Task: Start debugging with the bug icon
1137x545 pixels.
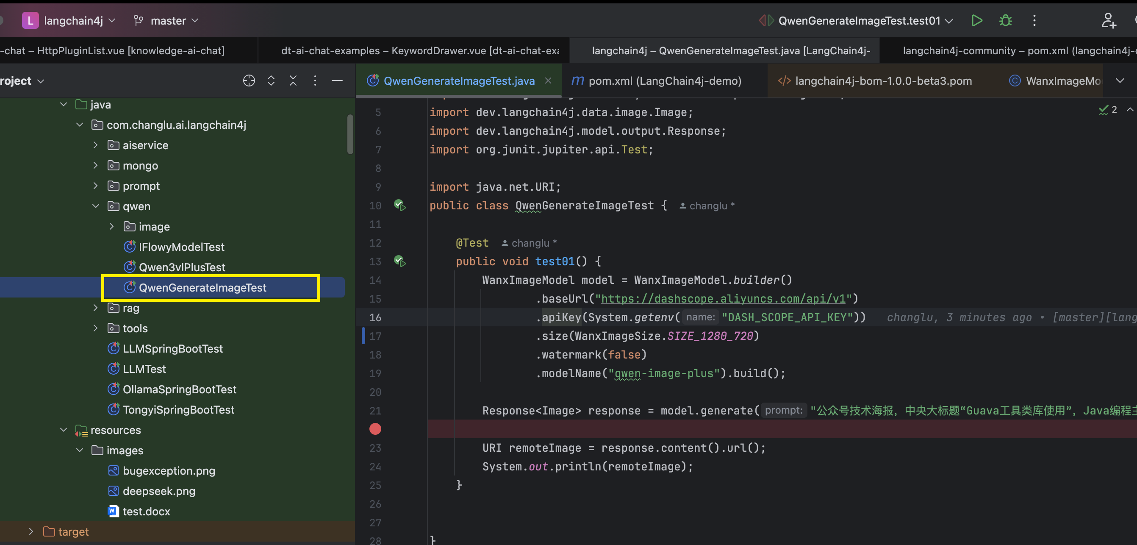Action: click(x=1006, y=20)
